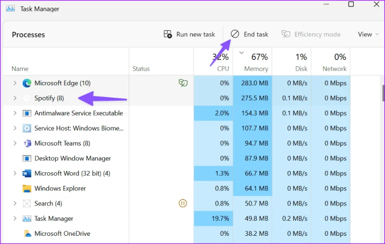The height and width of the screenshot is (244, 385).
Task: Expand the Microsoft Teams (8) group
Action: tap(15, 143)
